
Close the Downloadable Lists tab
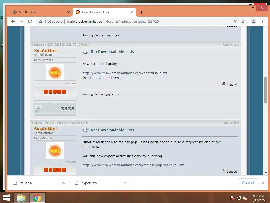click(x=132, y=12)
